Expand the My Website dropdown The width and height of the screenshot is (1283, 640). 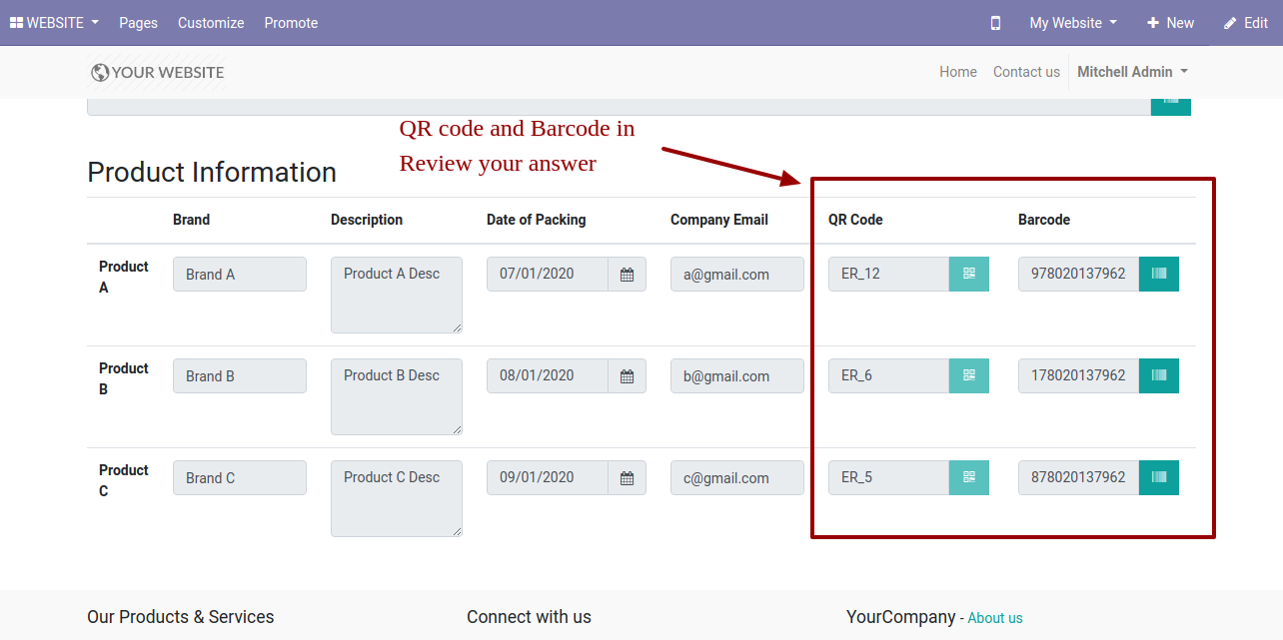coord(1073,23)
